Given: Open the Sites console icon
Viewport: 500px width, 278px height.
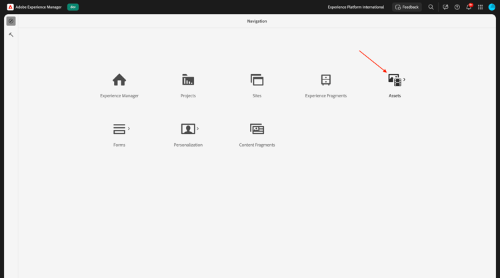Looking at the screenshot, I should click(257, 80).
